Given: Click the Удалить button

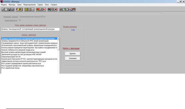Looking at the screenshot, I should point(73,54).
